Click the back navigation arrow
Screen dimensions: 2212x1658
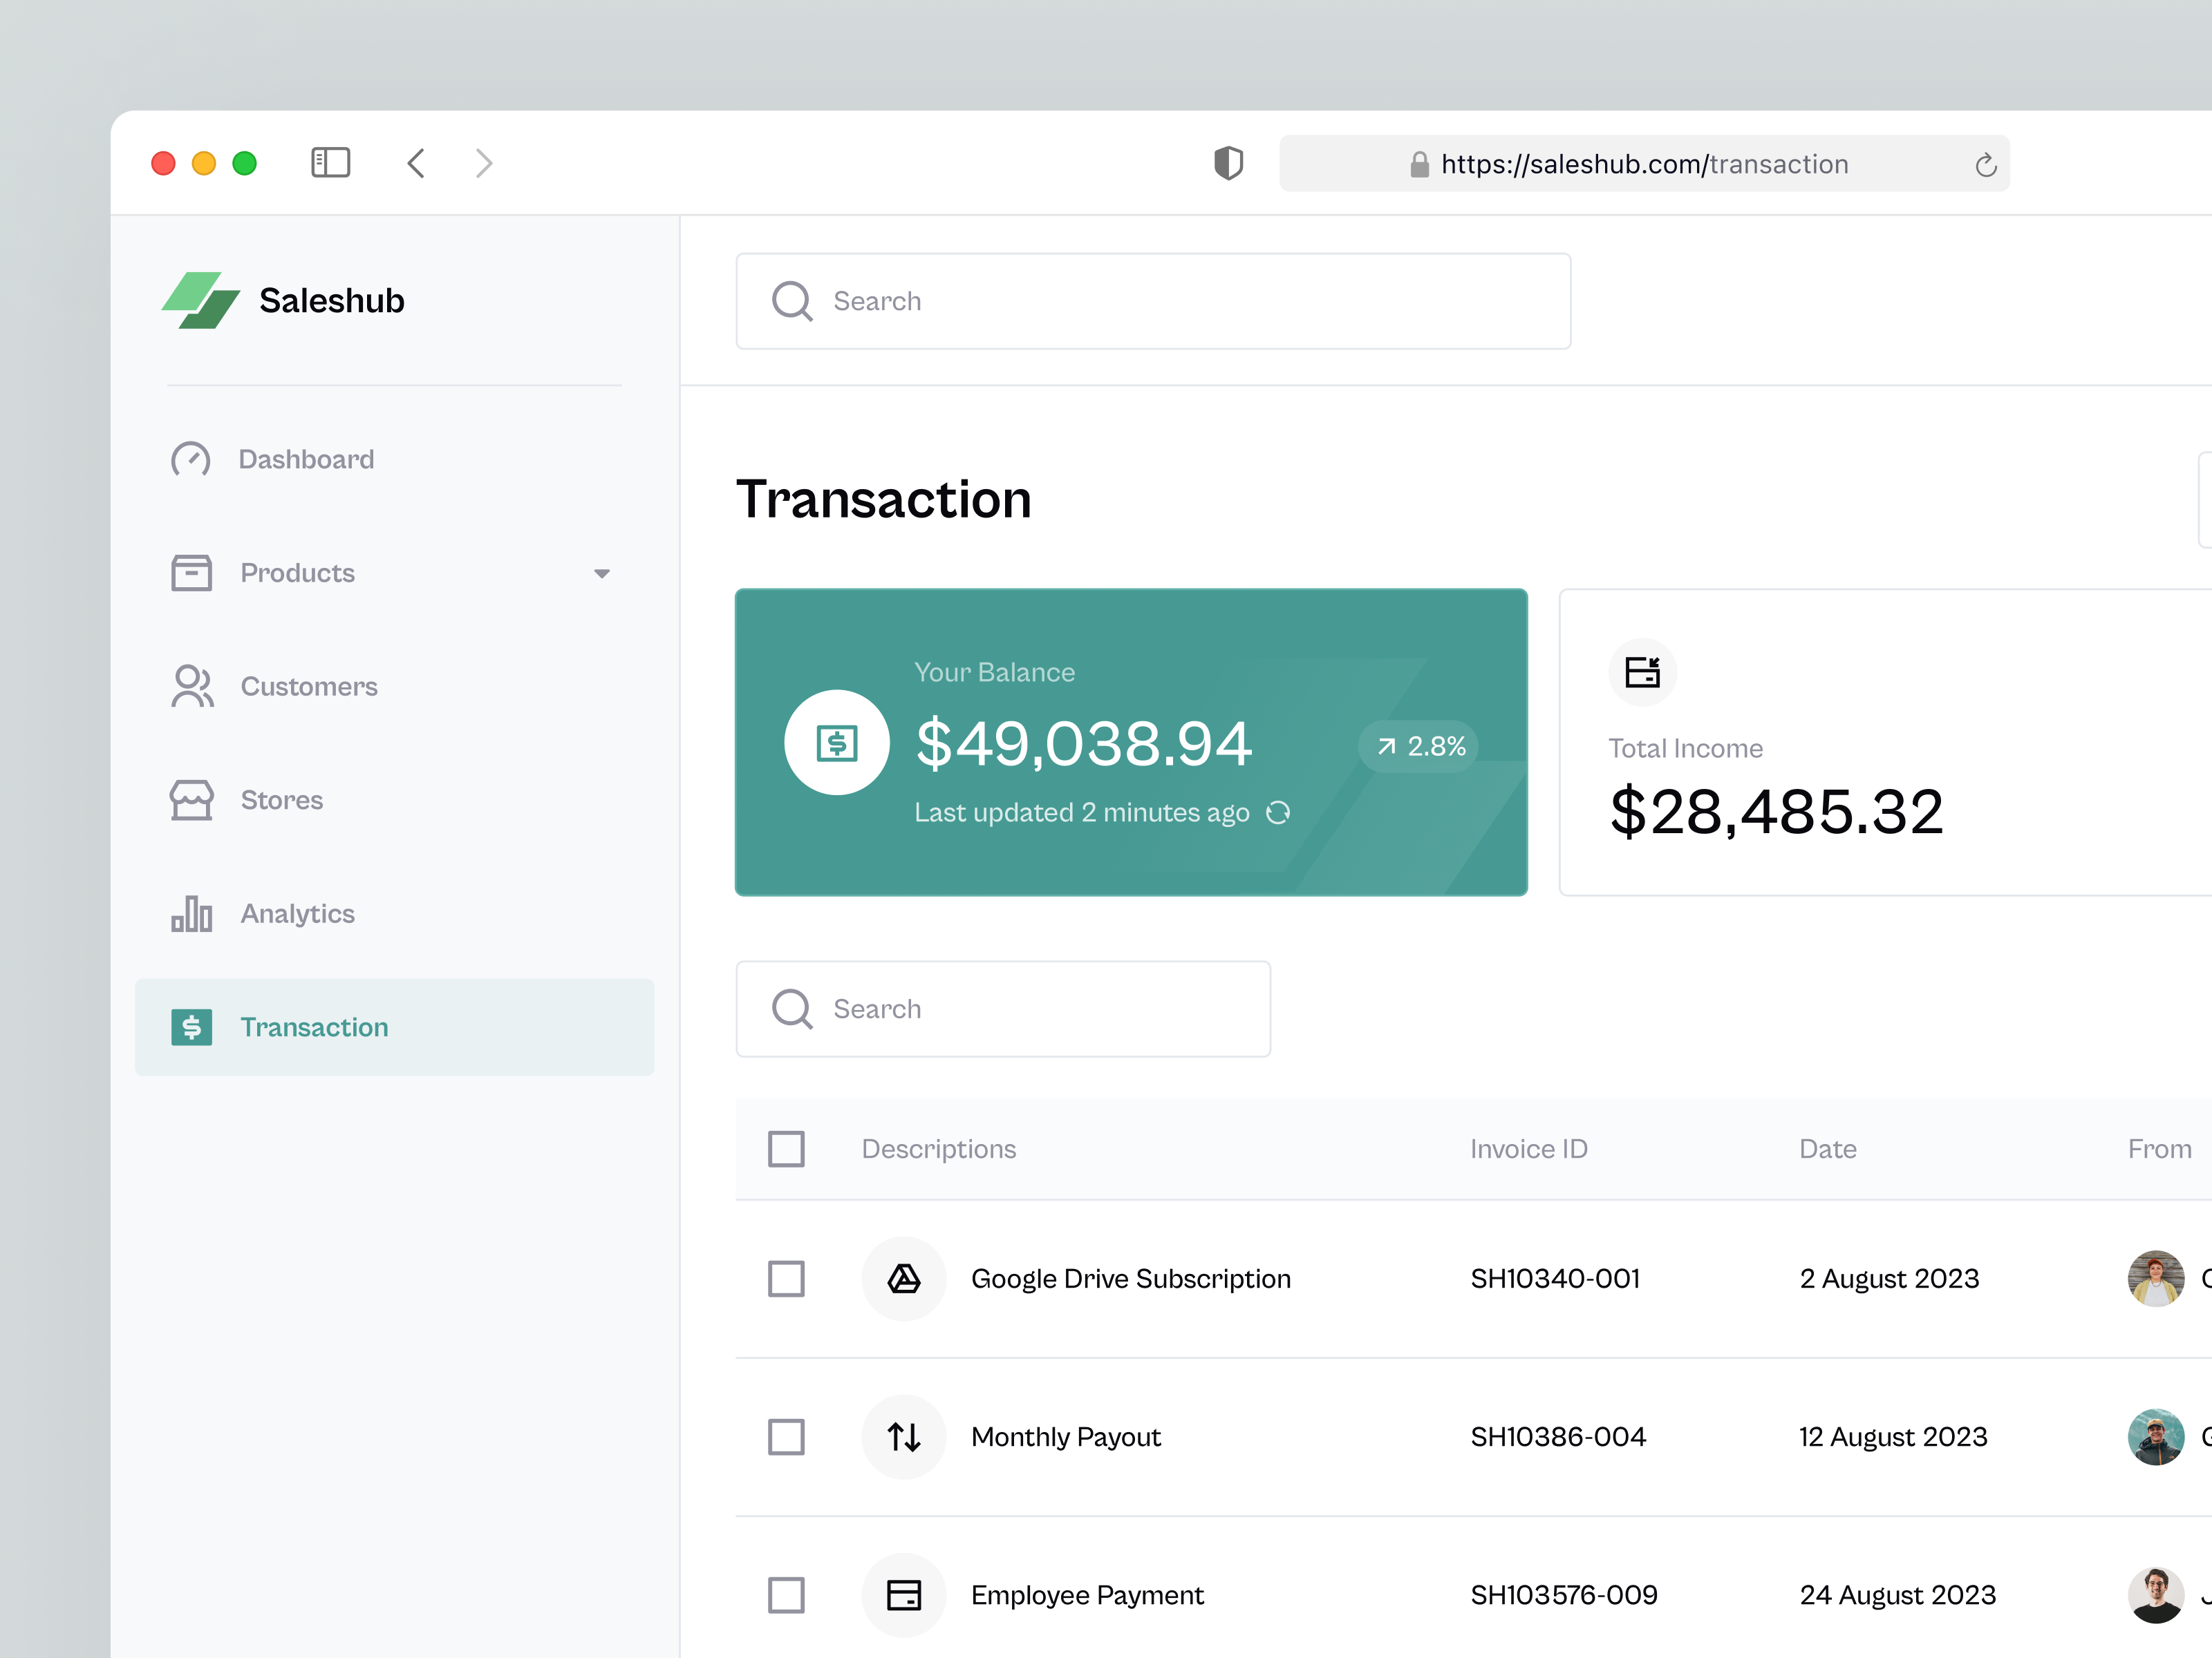click(417, 163)
